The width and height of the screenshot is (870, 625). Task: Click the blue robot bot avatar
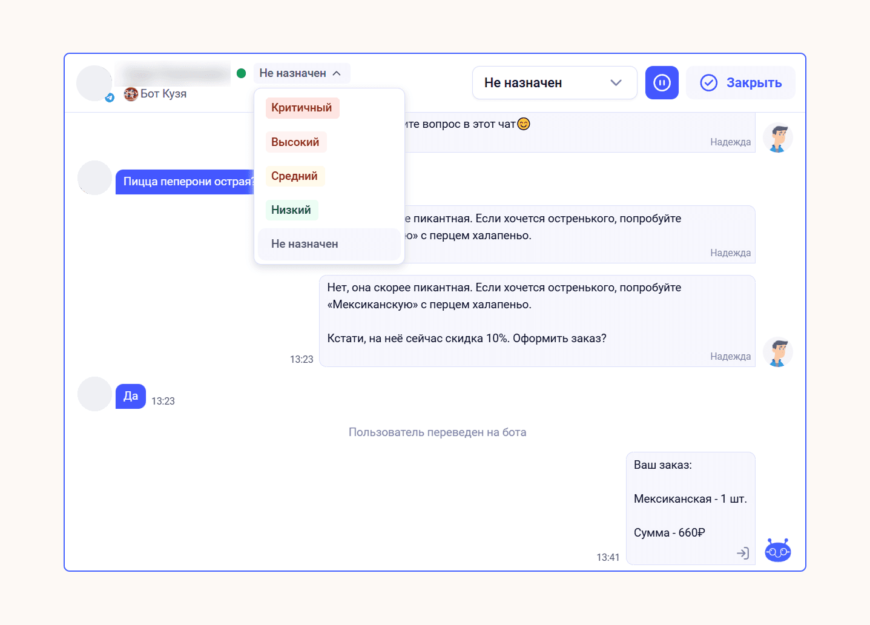click(x=777, y=551)
